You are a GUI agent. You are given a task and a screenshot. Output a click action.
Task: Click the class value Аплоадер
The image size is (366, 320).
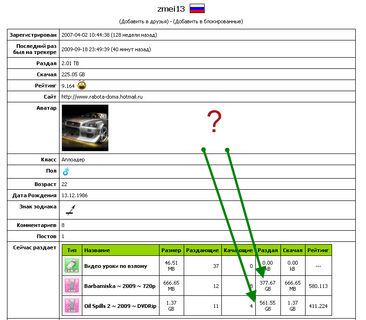pyautogui.click(x=73, y=160)
